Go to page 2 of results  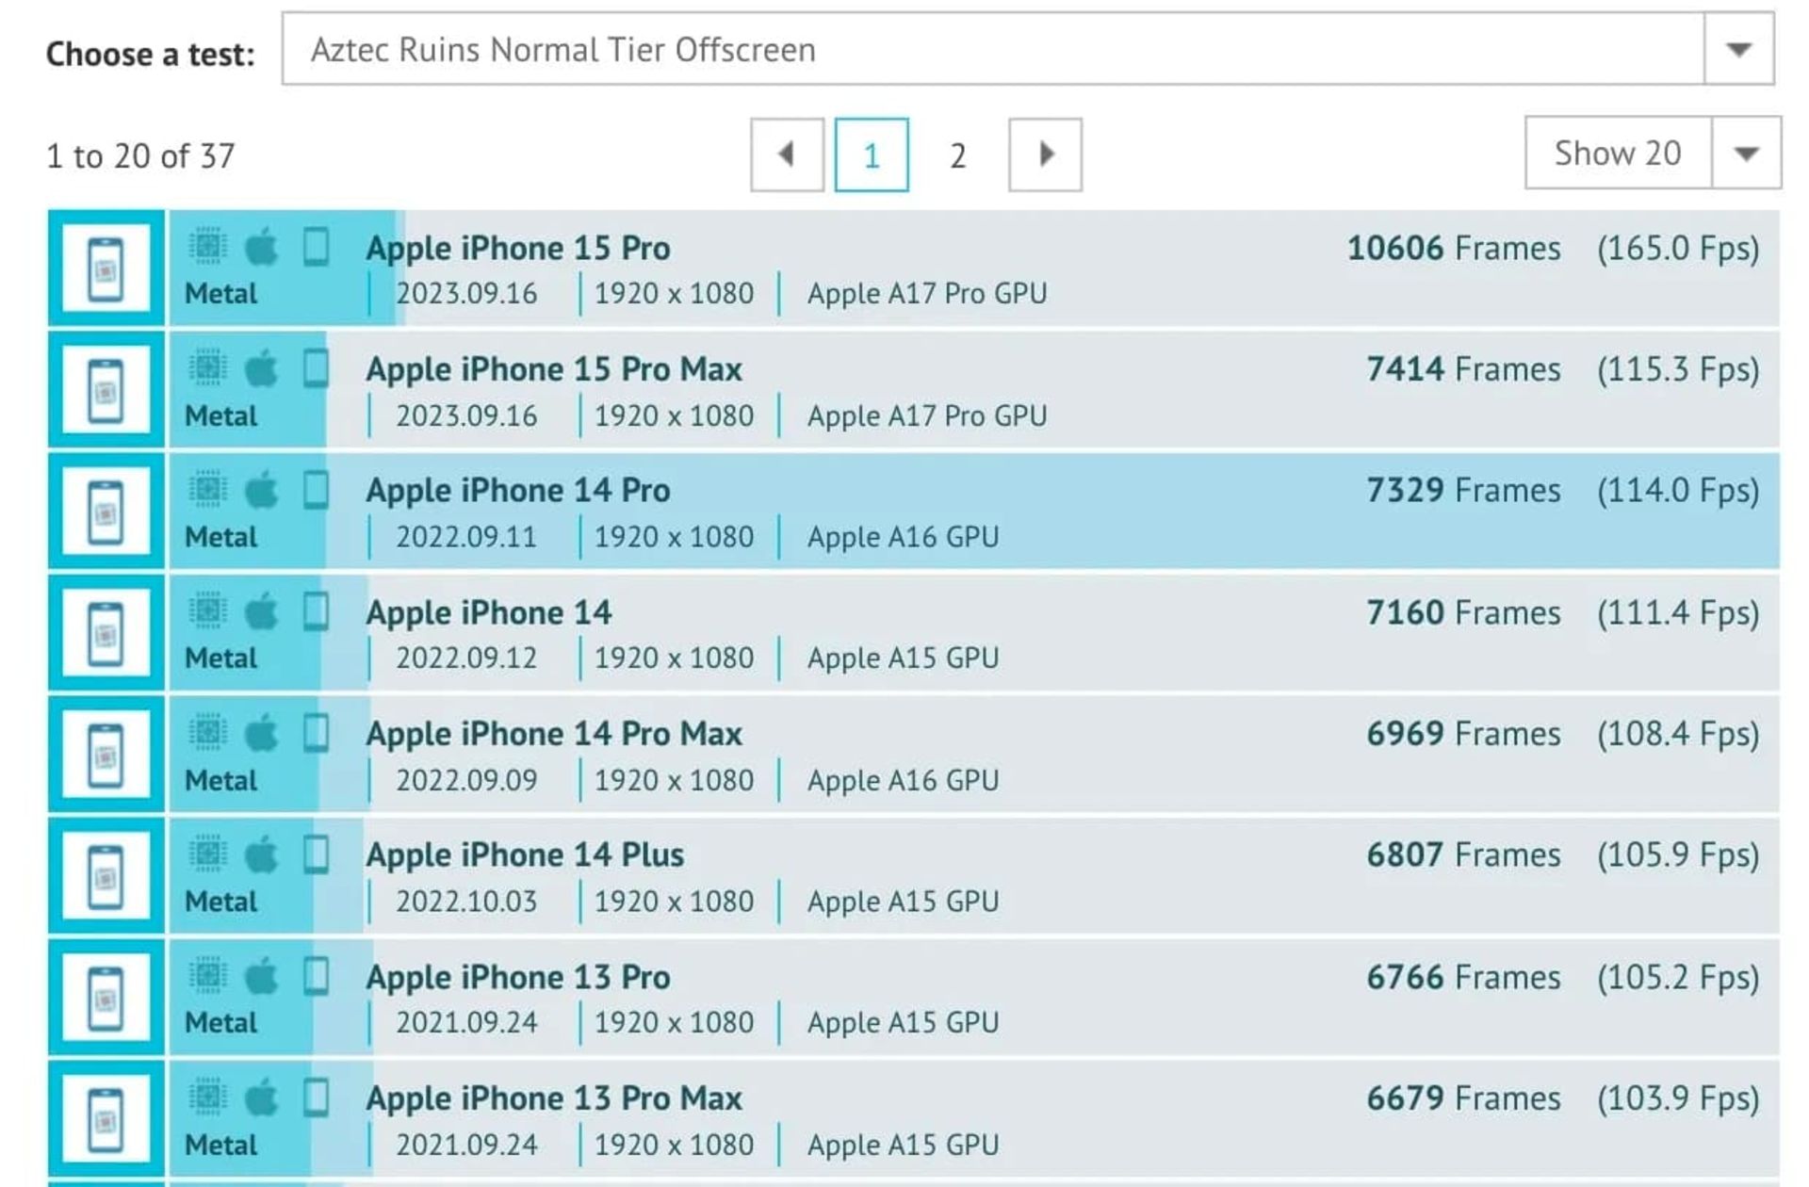point(957,155)
